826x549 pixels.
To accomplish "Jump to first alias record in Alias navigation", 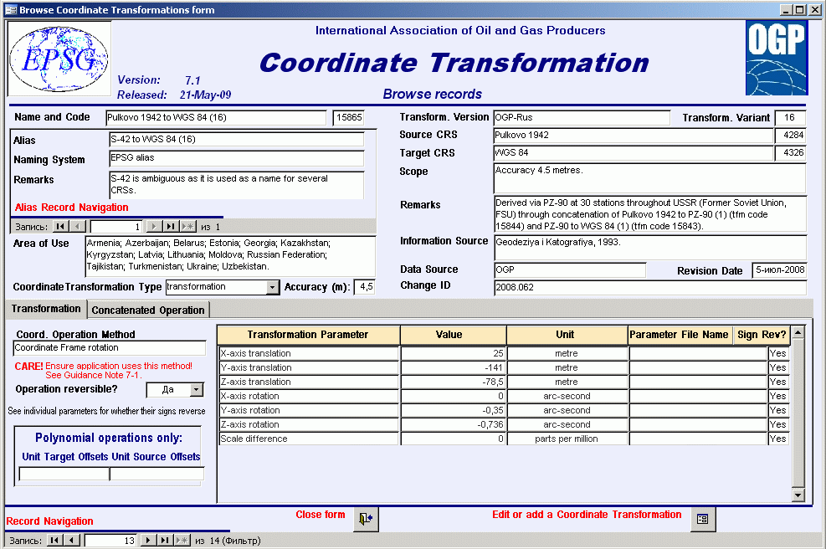I will click(60, 226).
